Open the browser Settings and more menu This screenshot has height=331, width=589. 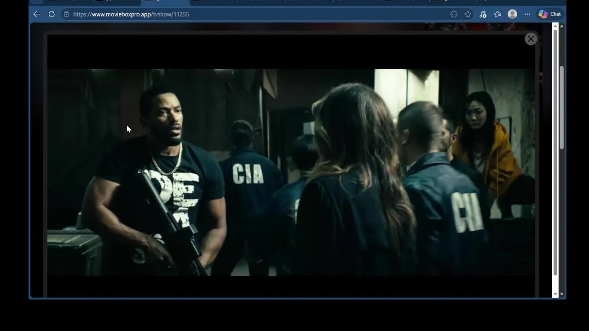(527, 14)
